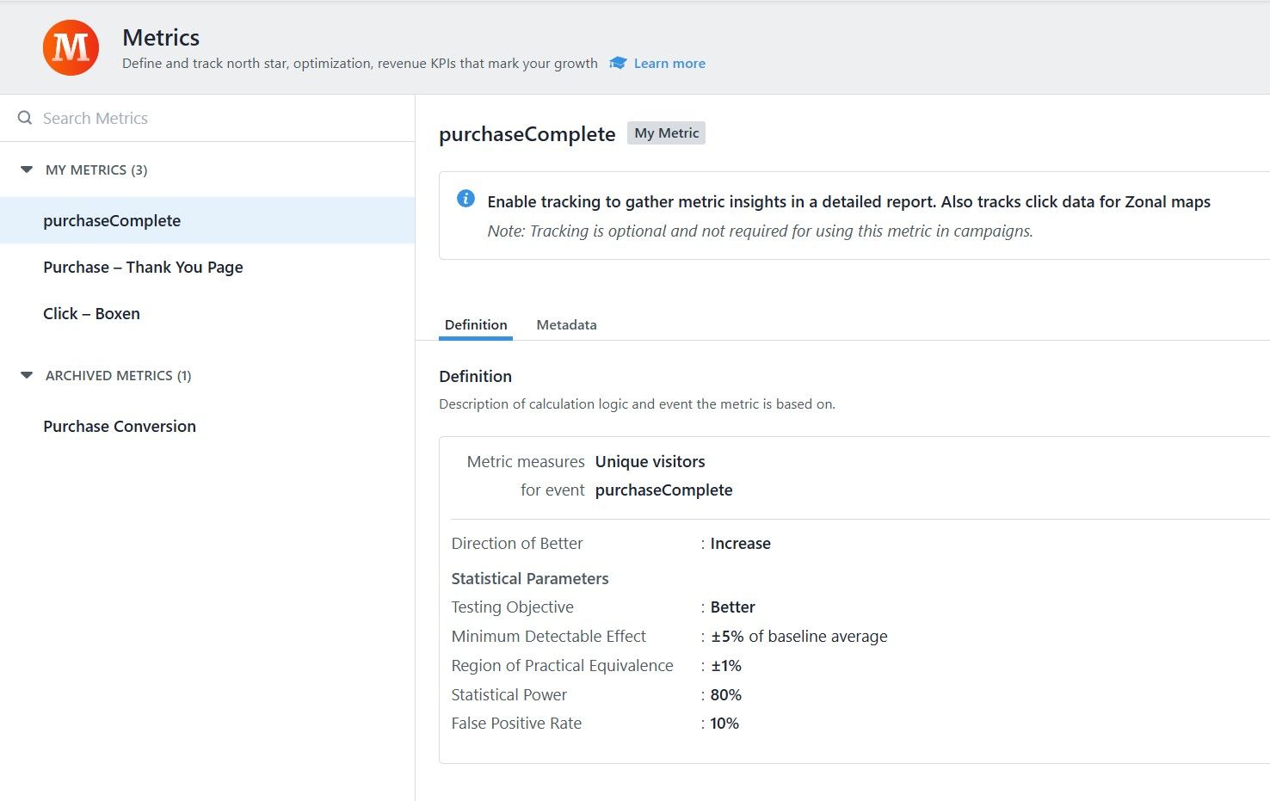Open the Purchase – Thank You Page metric
Image resolution: width=1270 pixels, height=801 pixels.
[143, 267]
